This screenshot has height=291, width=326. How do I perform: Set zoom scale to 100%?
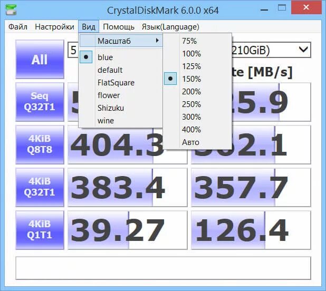tap(197, 54)
